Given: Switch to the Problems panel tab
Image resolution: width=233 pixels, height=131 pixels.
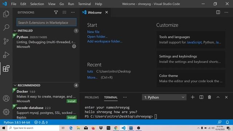Looking at the screenshot, I should click(x=92, y=97).
